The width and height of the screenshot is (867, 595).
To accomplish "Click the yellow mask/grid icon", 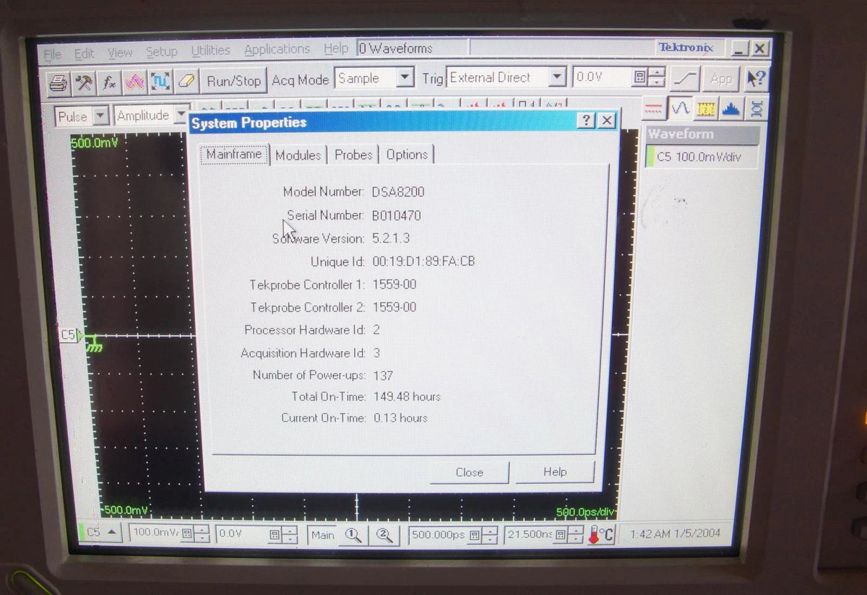I will coord(706,109).
